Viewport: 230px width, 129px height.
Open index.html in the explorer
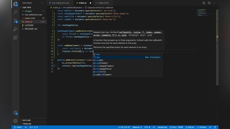point(33,18)
